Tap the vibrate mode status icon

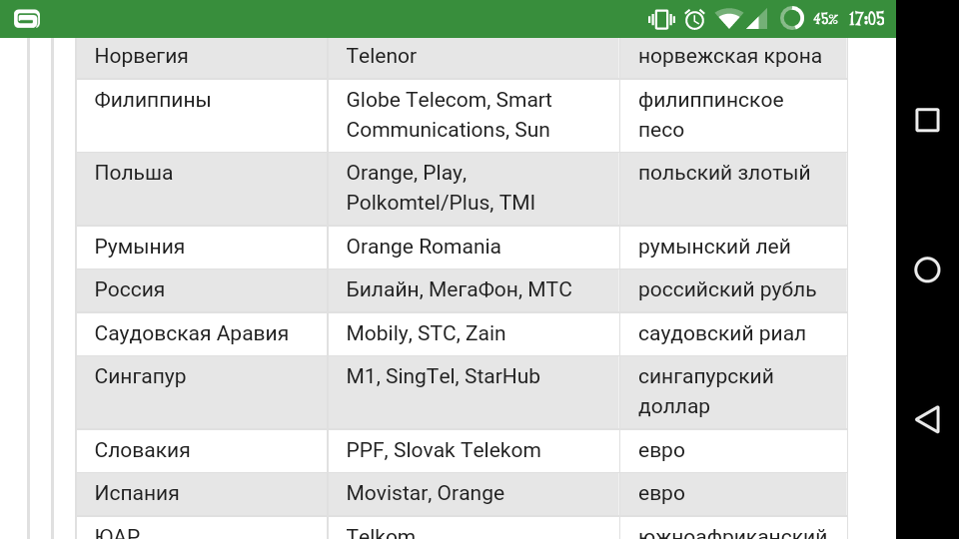[x=661, y=20]
